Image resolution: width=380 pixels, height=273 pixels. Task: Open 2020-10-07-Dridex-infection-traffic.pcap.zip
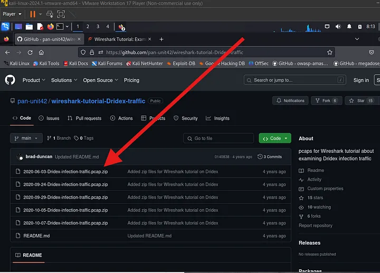click(65, 223)
